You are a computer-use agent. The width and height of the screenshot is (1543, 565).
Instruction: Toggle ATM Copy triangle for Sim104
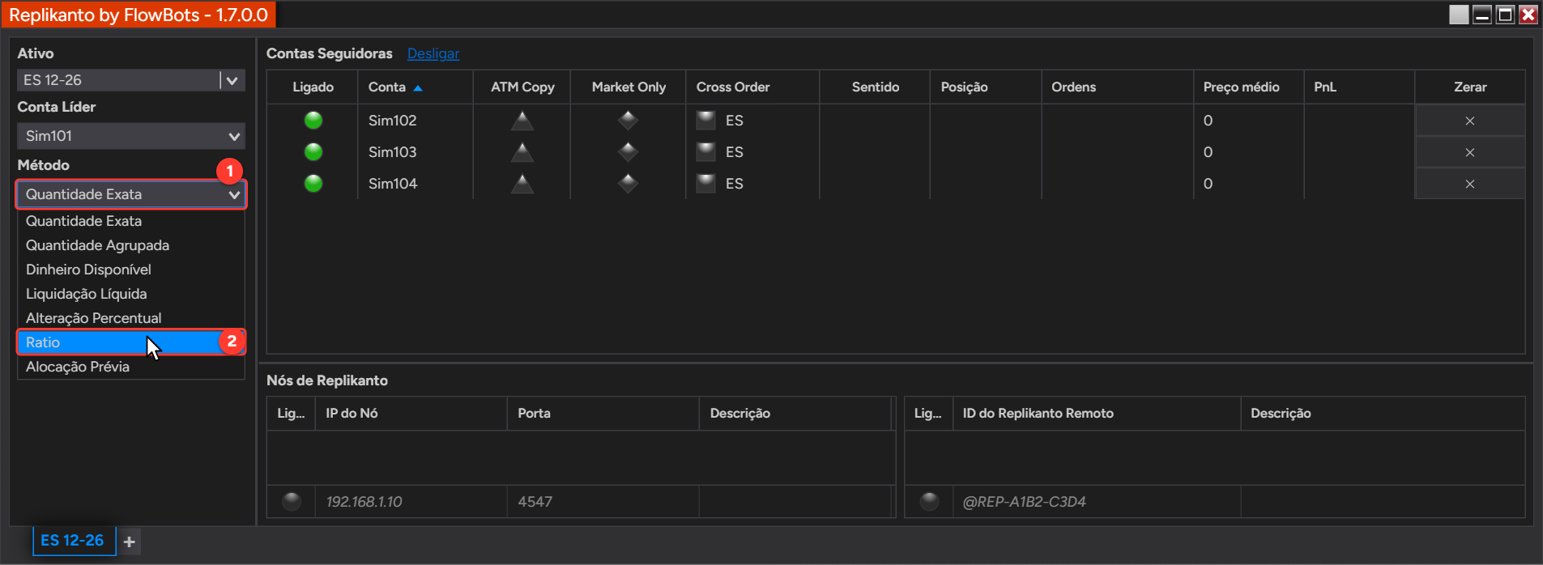(x=522, y=184)
